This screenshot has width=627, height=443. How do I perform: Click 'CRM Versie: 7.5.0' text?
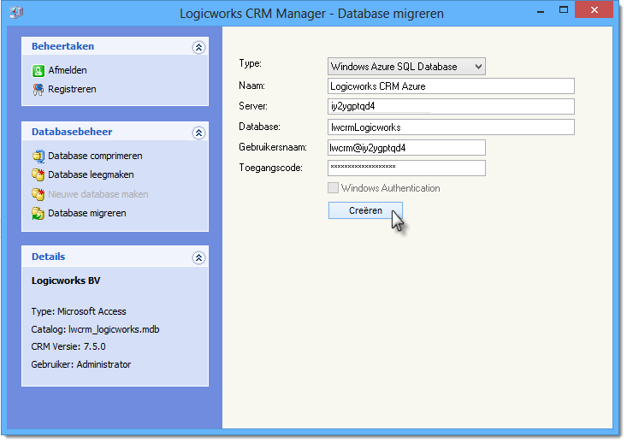point(68,346)
